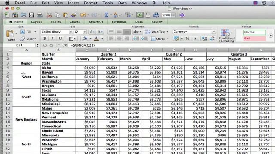Click the Increase Indent icon

click(144, 38)
